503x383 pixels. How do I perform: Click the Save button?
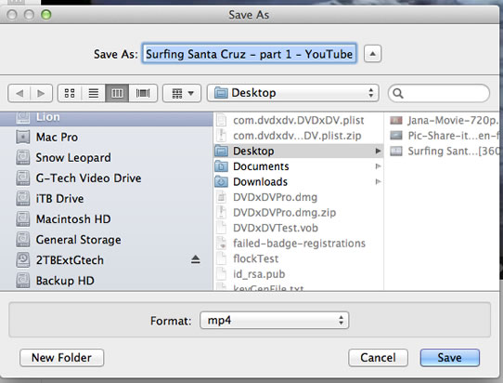coord(450,358)
